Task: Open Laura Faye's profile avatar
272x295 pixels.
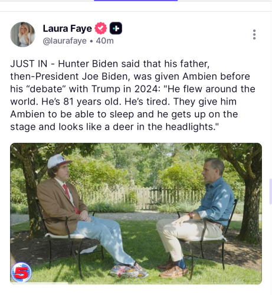Action: (22, 34)
